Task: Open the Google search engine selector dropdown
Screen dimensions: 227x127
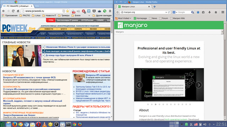Action: pos(175,12)
